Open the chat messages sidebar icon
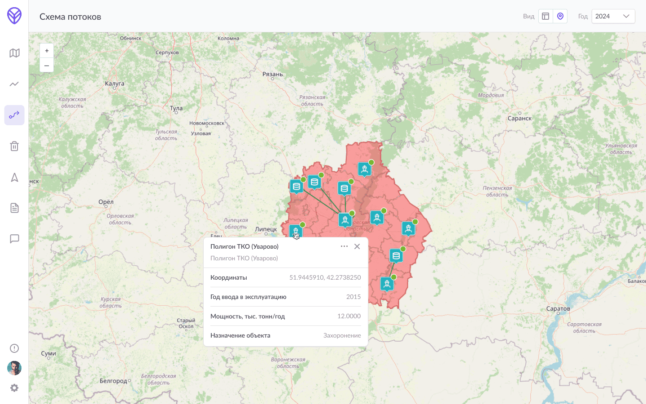 coord(14,239)
